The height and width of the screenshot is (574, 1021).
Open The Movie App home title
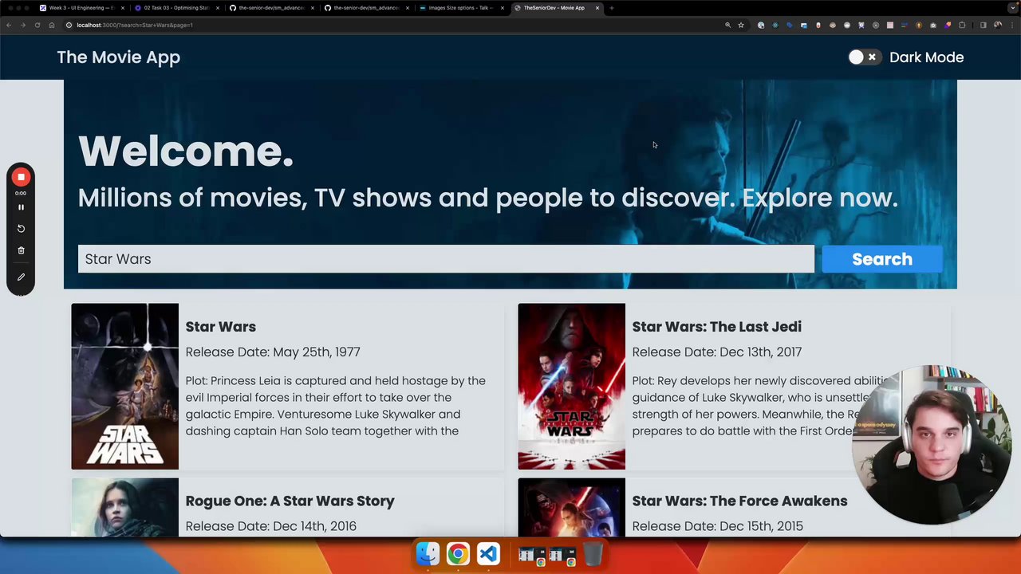click(119, 57)
